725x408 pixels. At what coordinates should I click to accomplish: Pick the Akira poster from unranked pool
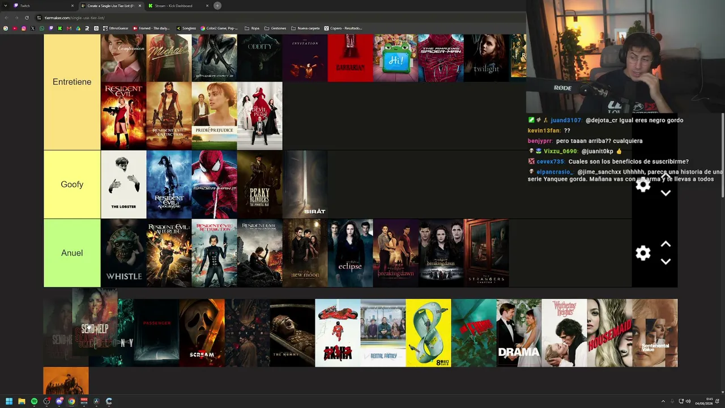point(338,333)
